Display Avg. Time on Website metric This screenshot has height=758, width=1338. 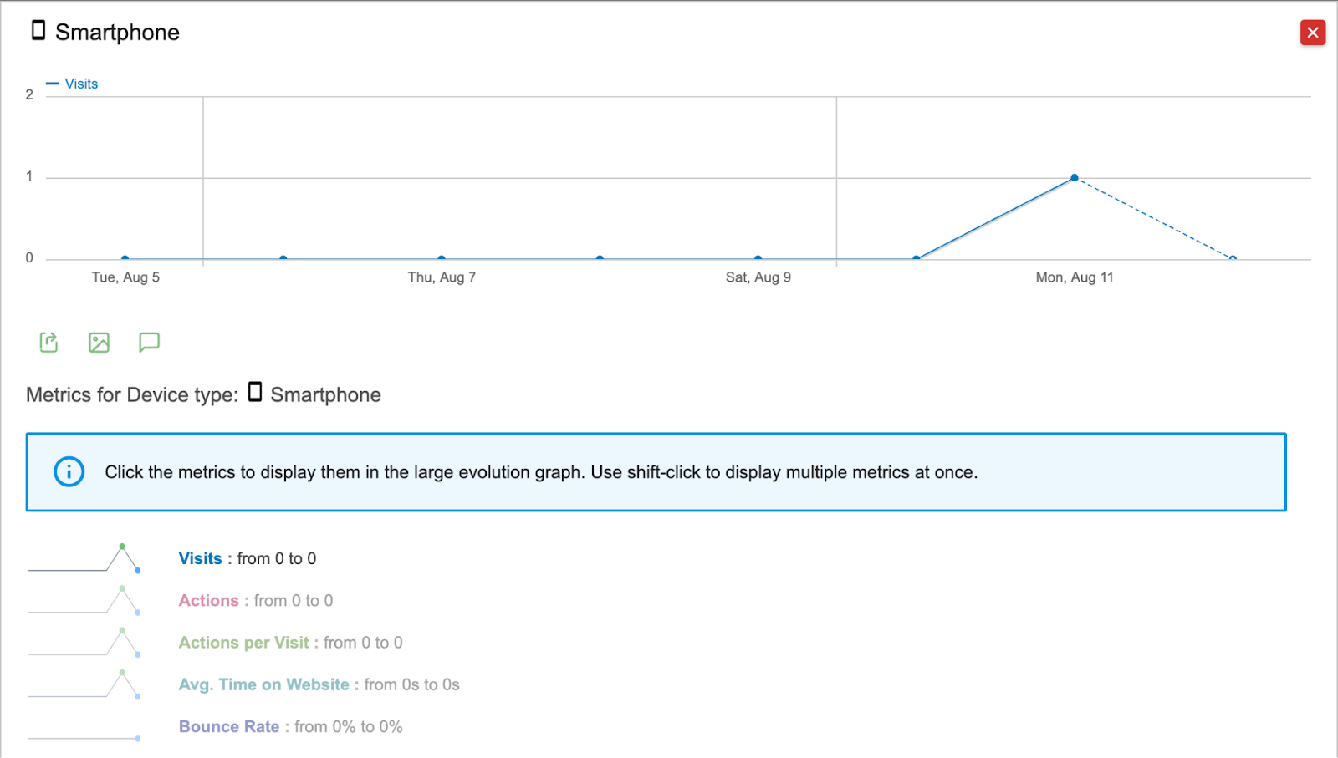pos(263,684)
